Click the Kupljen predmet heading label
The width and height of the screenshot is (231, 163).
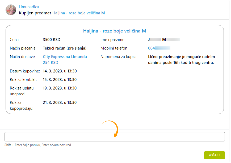tap(35, 13)
